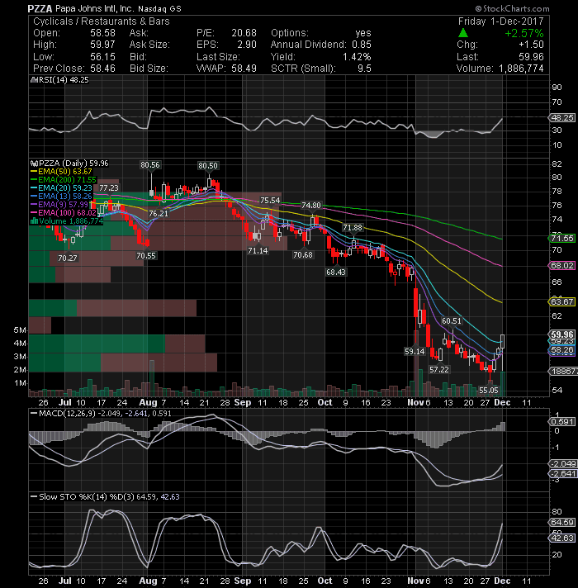
Task: Click the 77.23 price label
Action: (x=109, y=187)
